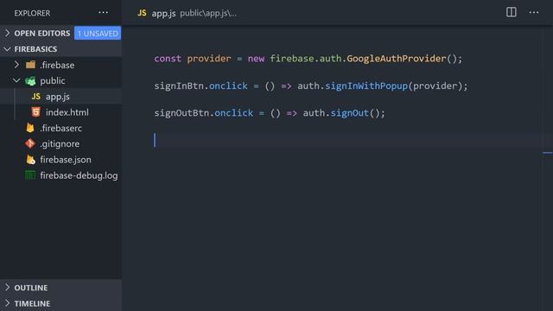
Task: Click git icon beside .gitignore
Action: (30, 143)
